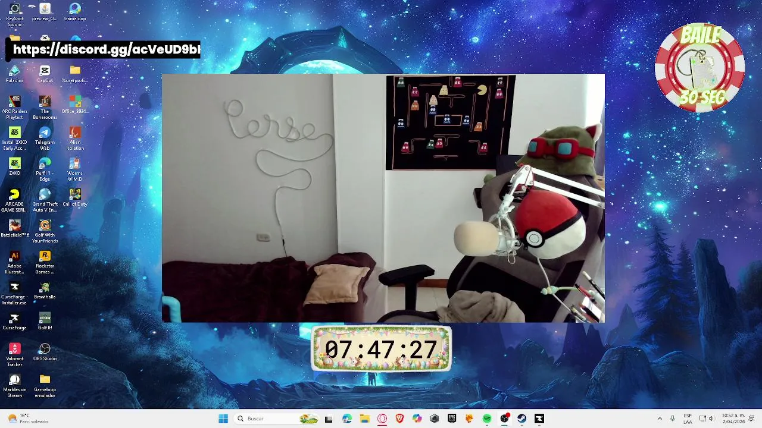Expand the hidden system tray icons

tap(660, 418)
